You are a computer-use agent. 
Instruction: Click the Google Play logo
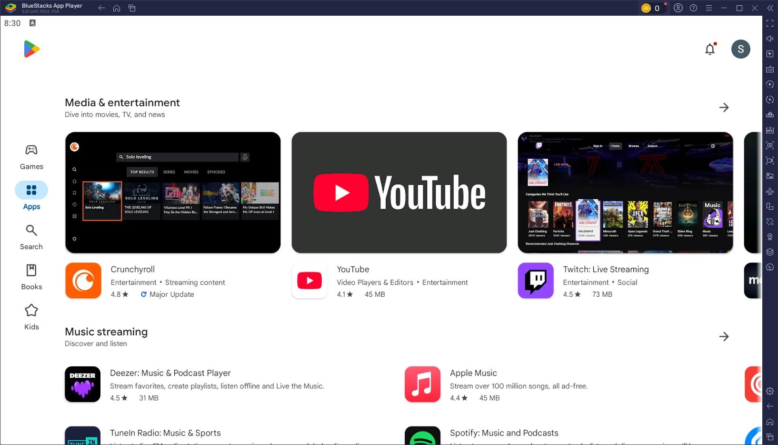[x=31, y=49]
